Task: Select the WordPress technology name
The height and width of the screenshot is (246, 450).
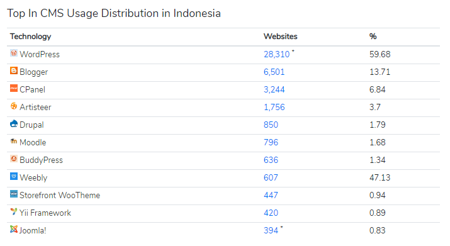Action: click(x=40, y=54)
